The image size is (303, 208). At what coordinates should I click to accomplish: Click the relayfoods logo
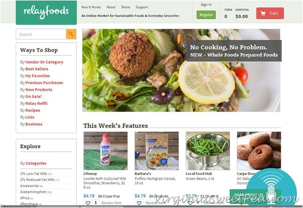point(46,13)
